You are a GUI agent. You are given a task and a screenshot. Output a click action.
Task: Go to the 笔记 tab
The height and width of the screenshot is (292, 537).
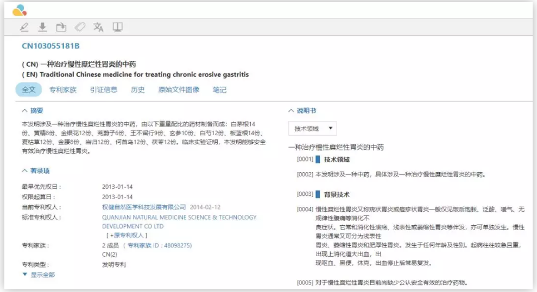click(219, 90)
